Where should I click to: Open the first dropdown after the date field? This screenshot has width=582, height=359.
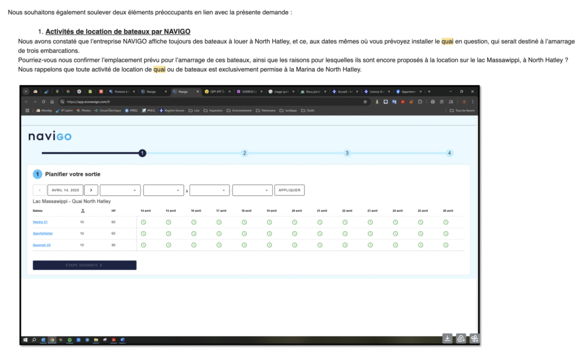coord(120,190)
